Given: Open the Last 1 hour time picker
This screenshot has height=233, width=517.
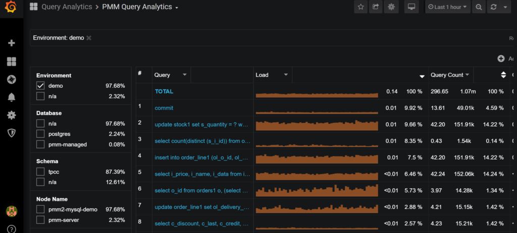Looking at the screenshot, I should pyautogui.click(x=447, y=7).
